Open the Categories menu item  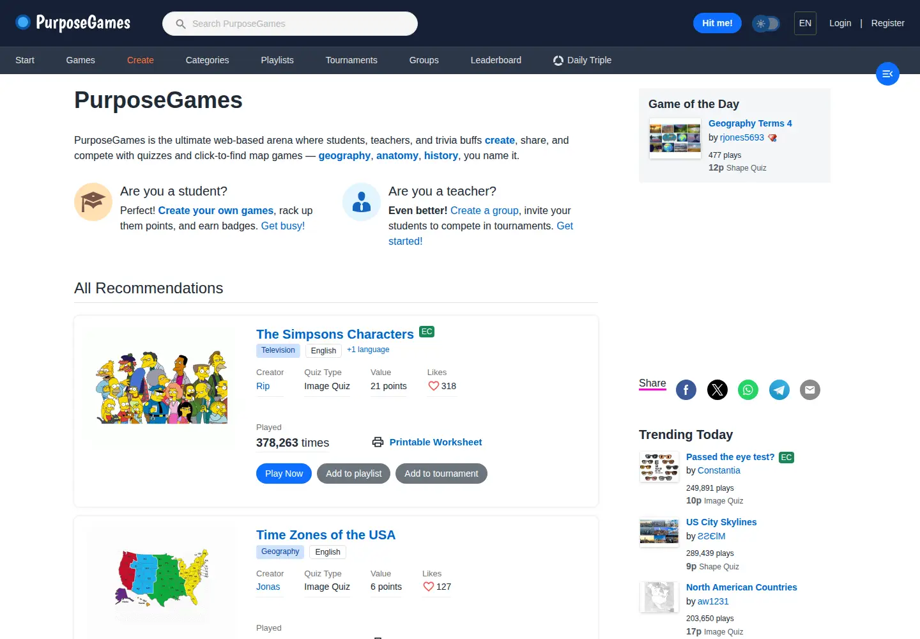click(x=207, y=60)
